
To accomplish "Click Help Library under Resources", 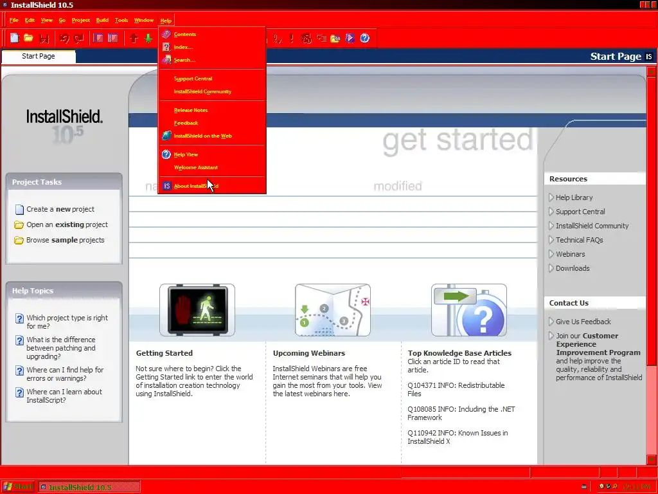I will tap(574, 197).
